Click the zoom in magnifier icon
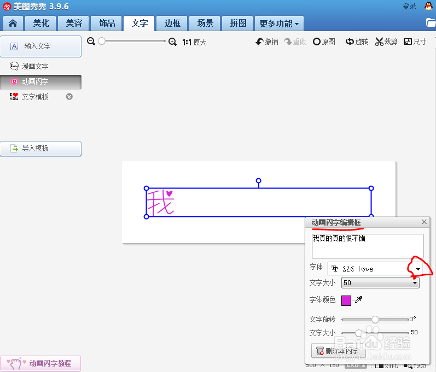Viewport: 436px width, 372px height. click(172, 42)
